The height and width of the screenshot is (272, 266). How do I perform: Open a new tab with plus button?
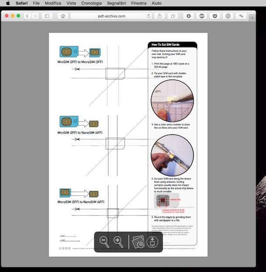click(x=252, y=18)
